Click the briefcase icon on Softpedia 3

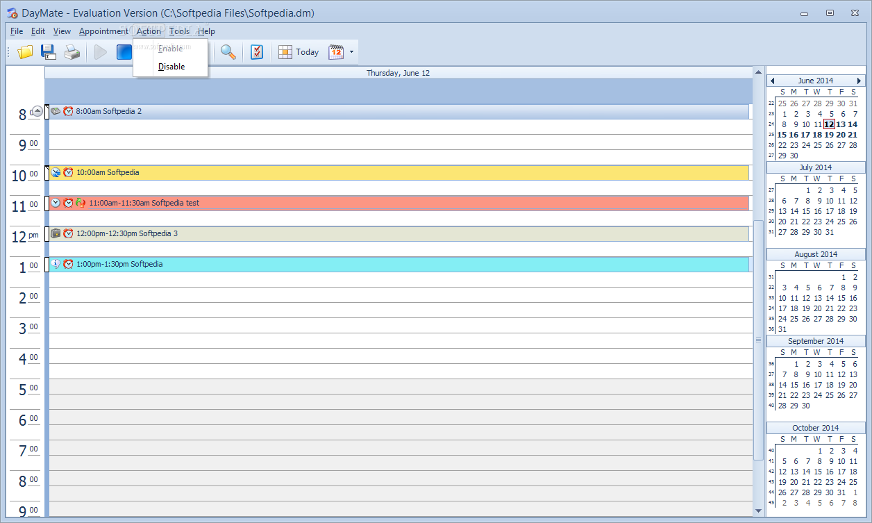click(56, 233)
